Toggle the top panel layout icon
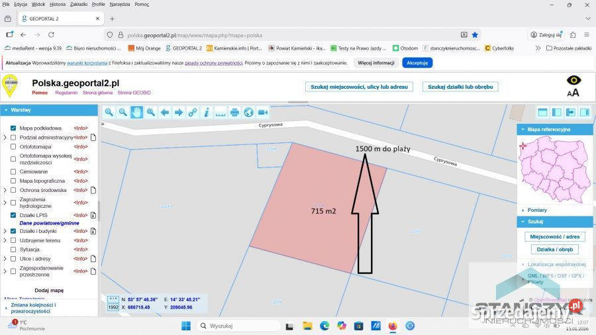Viewport: 596px width, 335px height. coord(543,112)
